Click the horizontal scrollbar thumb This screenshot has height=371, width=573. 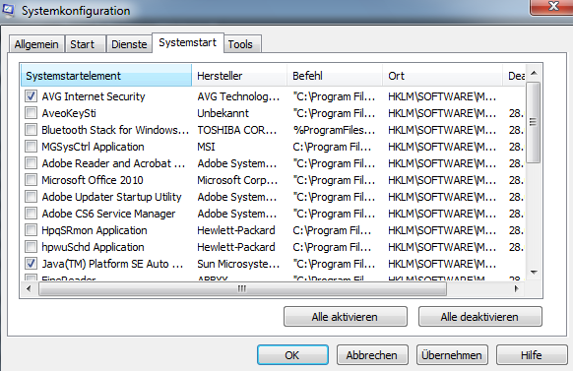coord(242,289)
